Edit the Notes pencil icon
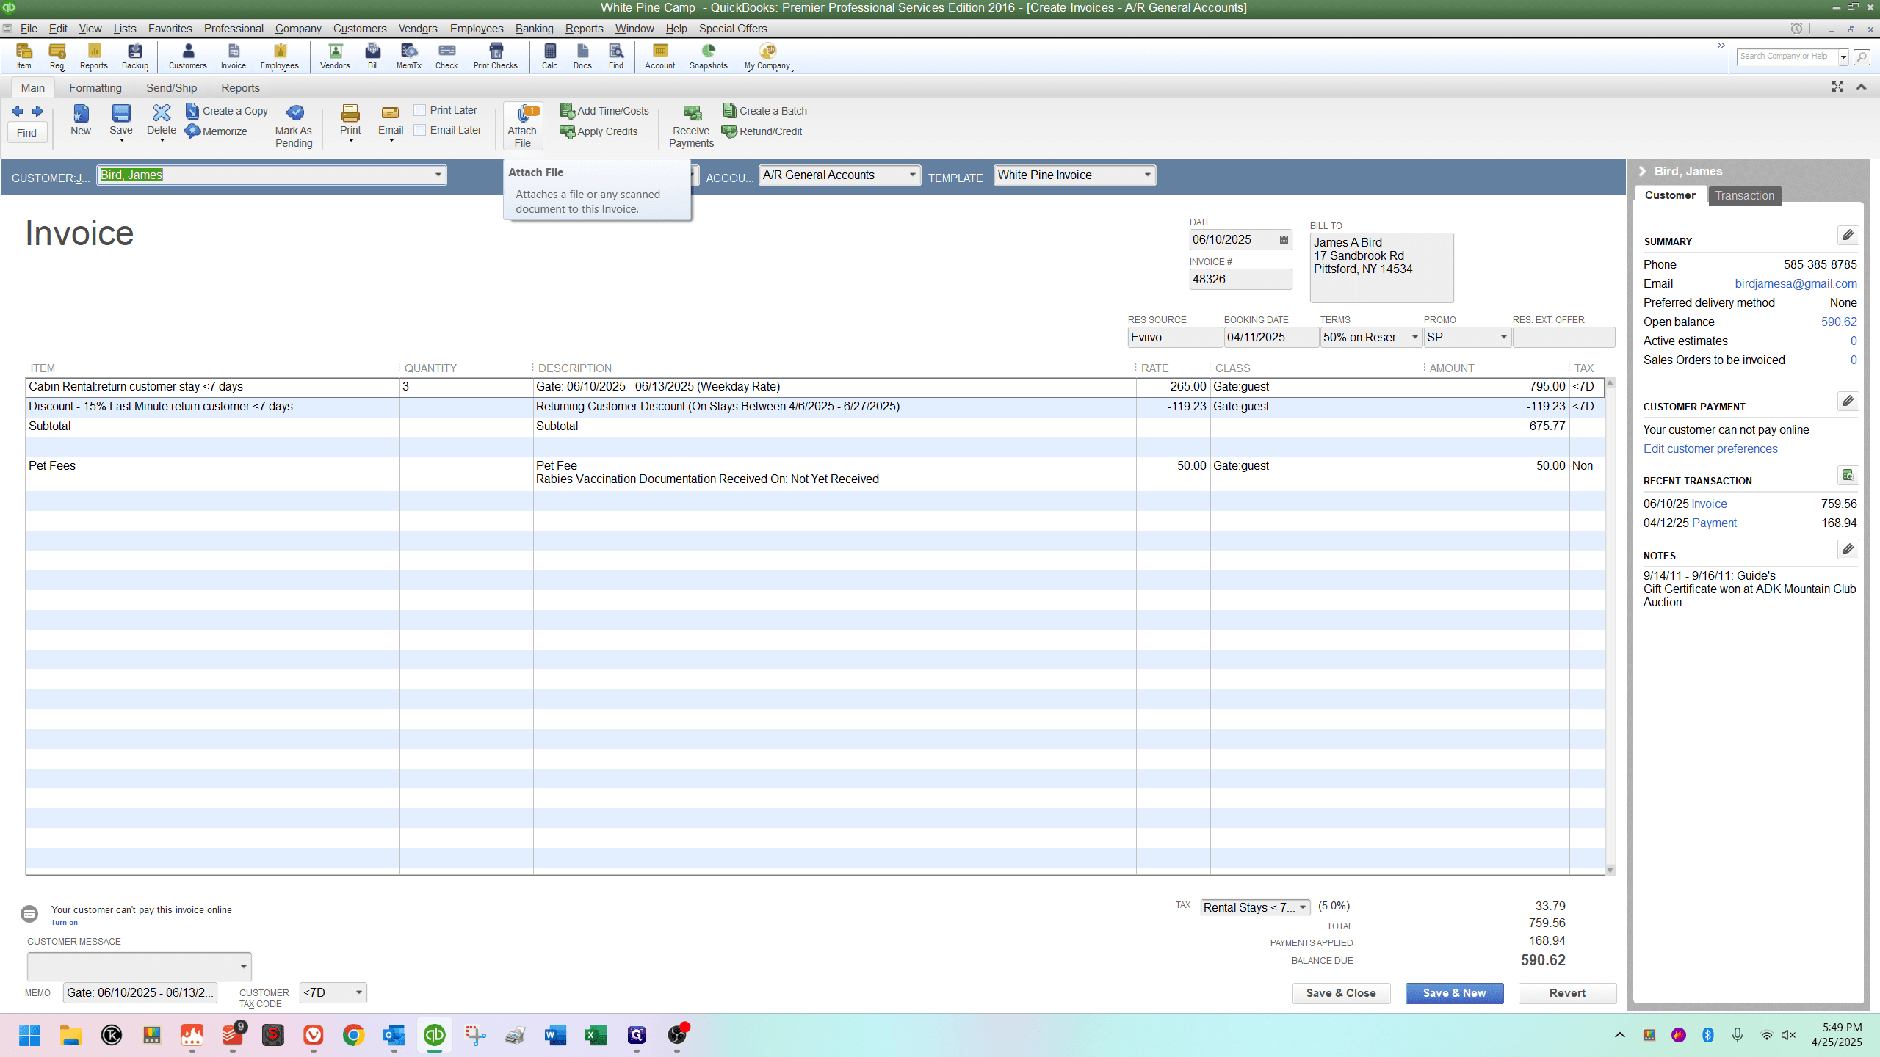 (x=1848, y=549)
